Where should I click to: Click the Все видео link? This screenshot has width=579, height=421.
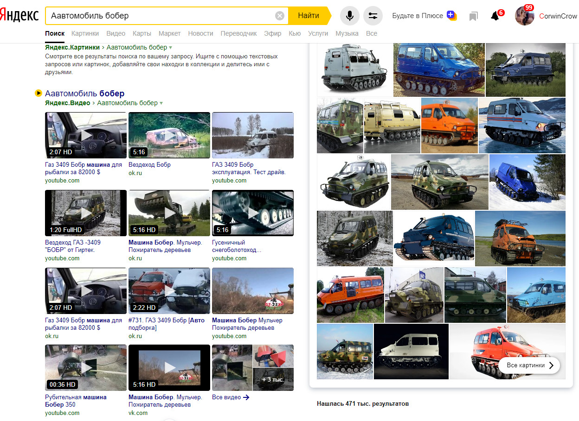tap(231, 397)
